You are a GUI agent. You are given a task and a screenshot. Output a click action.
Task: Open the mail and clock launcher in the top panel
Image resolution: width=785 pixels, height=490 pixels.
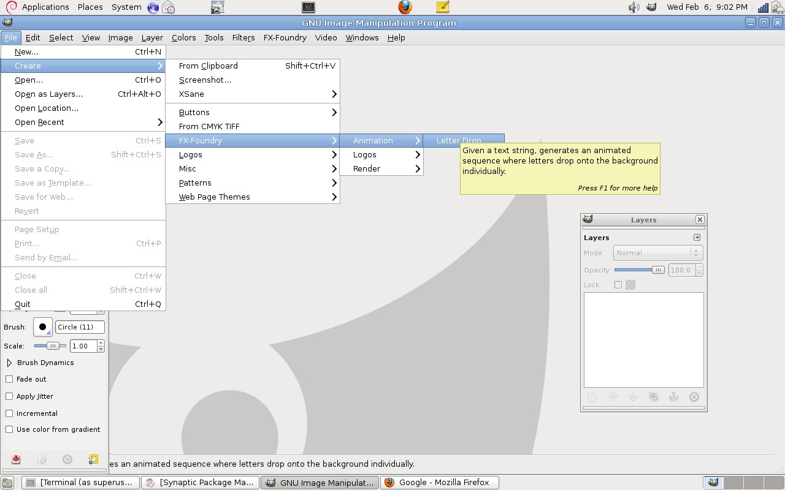[x=168, y=7]
